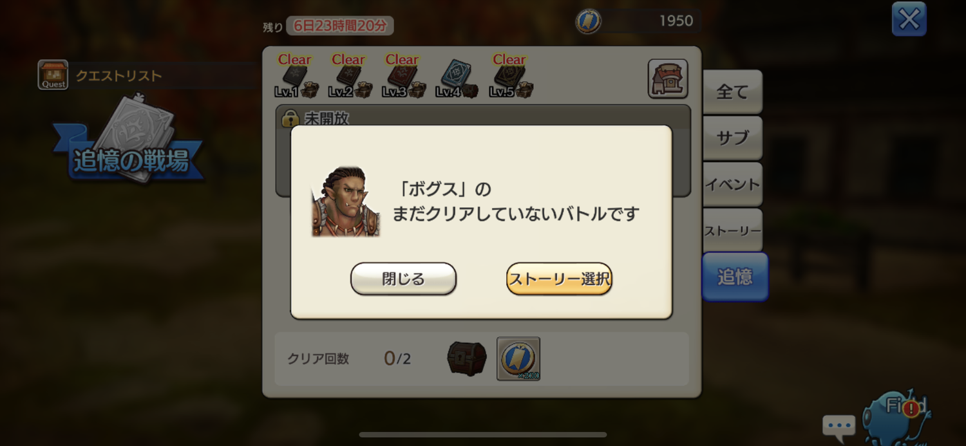The image size is (966, 446).
Task: Open the shop icon in the panel corner
Action: point(668,79)
